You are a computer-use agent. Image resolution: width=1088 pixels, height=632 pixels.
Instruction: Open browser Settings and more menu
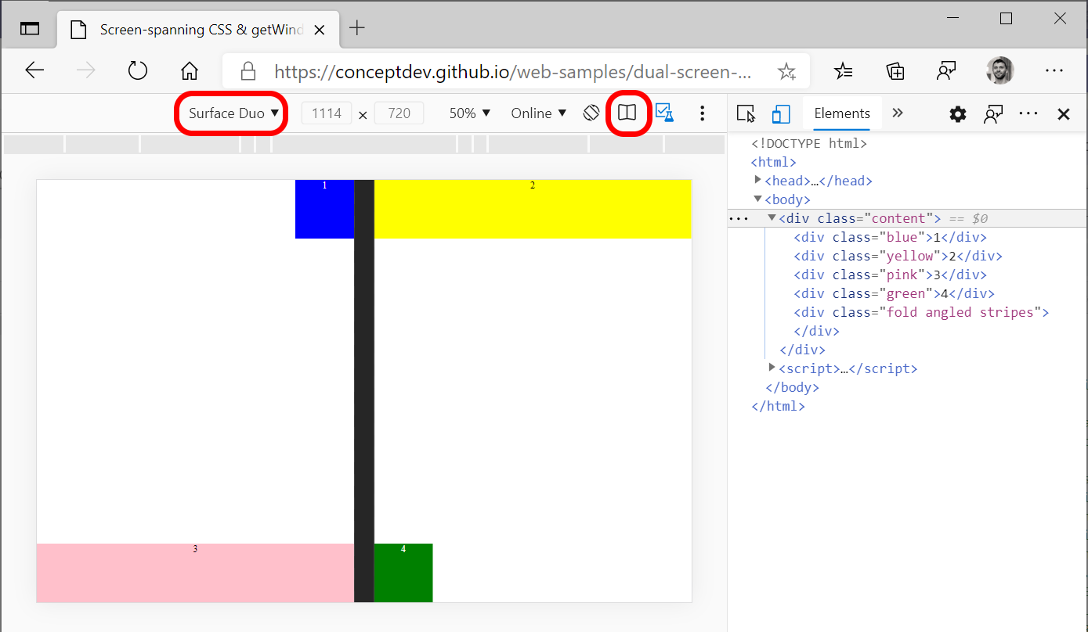tap(1054, 71)
